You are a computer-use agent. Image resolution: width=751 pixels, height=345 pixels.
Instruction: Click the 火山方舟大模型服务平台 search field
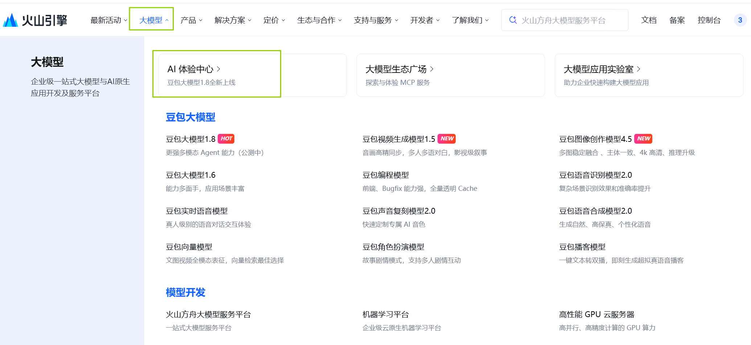pyautogui.click(x=570, y=20)
